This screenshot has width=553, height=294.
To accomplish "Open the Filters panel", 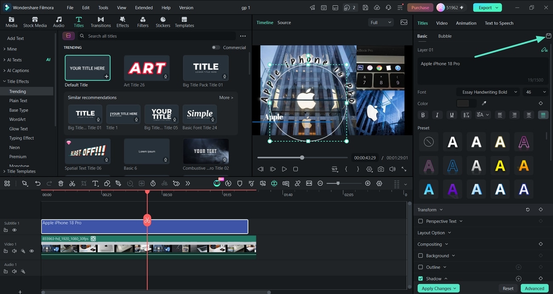I will coord(143,22).
